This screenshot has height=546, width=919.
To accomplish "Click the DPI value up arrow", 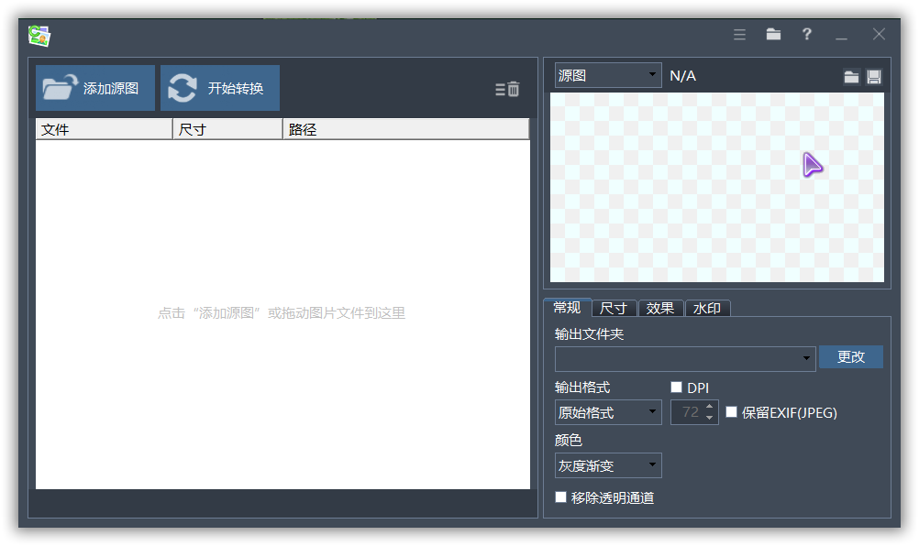I will (709, 407).
